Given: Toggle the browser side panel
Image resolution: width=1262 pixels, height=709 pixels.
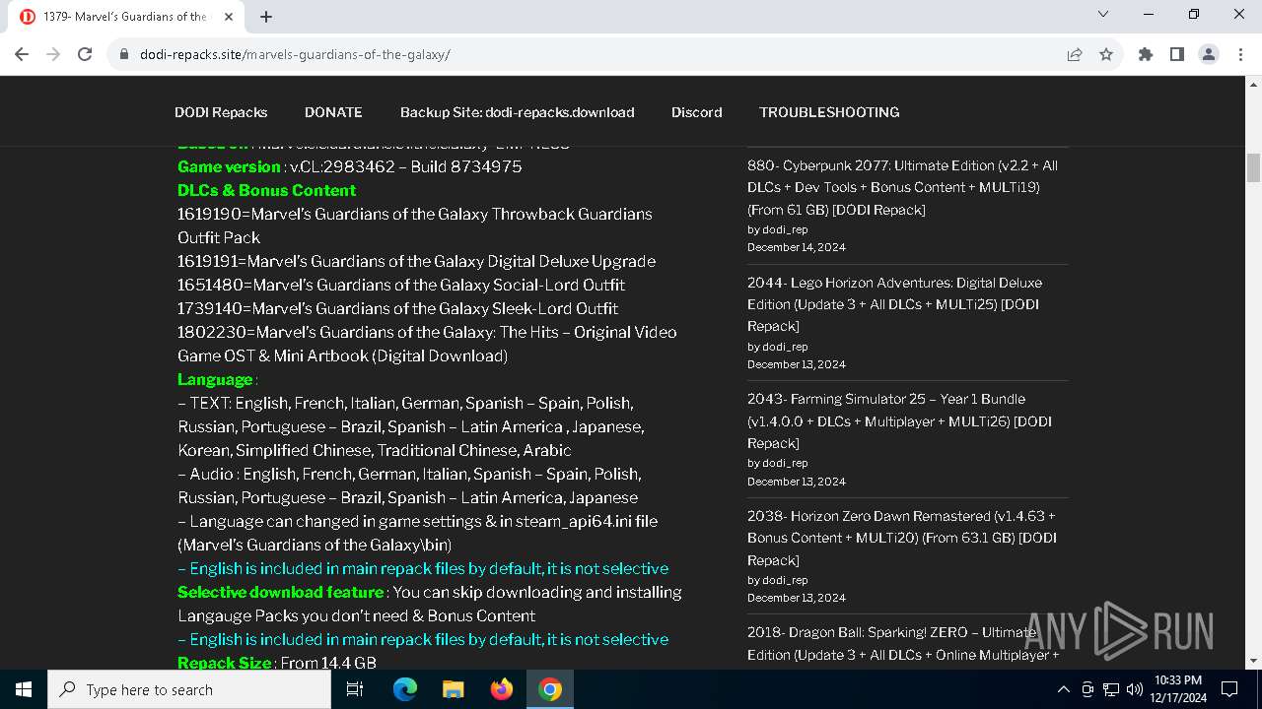Looking at the screenshot, I should (x=1177, y=54).
